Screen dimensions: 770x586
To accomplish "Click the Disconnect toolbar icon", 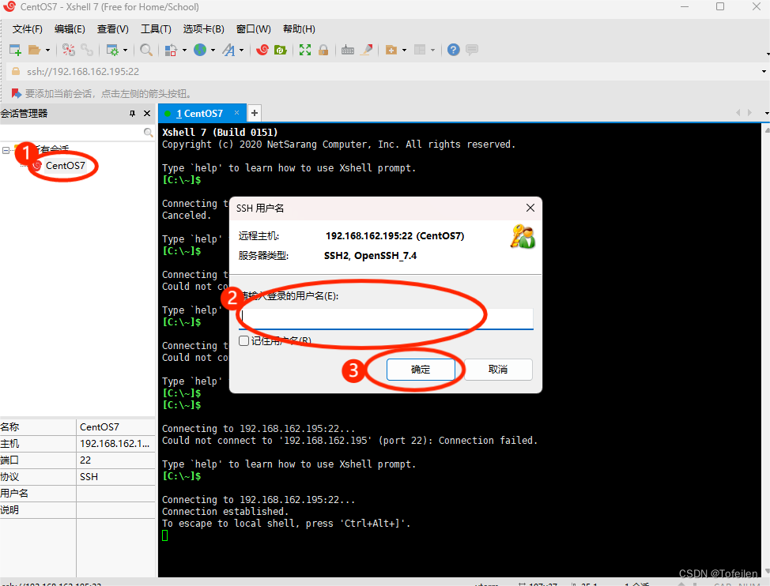I will (x=69, y=50).
